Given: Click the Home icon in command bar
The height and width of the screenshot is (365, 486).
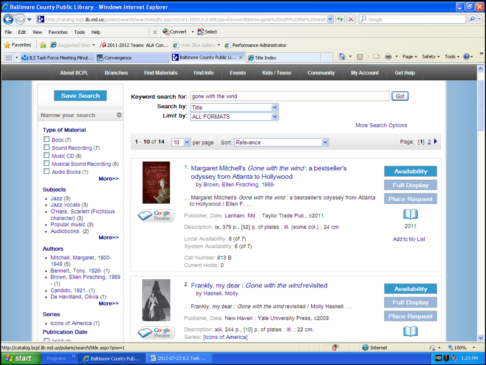Looking at the screenshot, I should [x=342, y=57].
